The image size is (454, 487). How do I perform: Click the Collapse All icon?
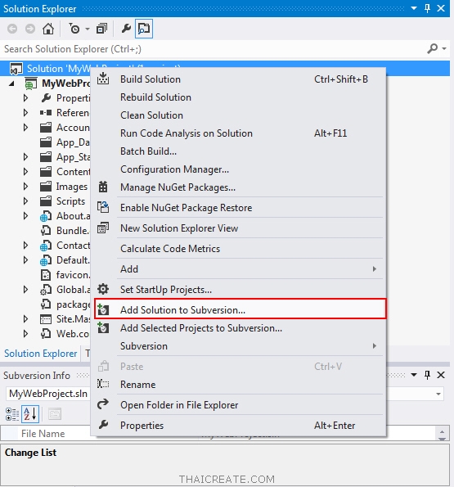coord(101,29)
